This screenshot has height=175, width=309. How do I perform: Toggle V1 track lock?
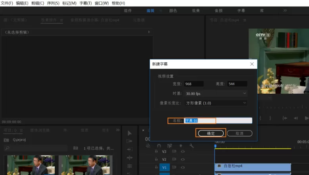click(156, 167)
